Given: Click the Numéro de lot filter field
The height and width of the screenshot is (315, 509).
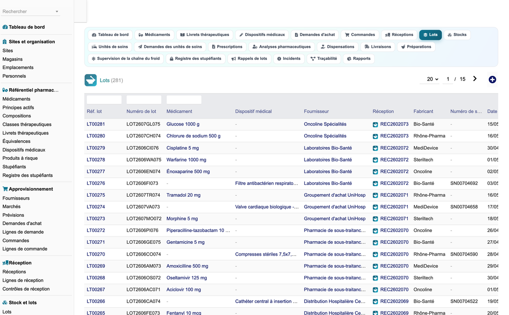Looking at the screenshot, I should point(144,100).
